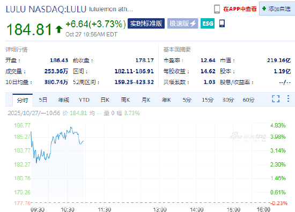Click the 基本面摘要 section heading
This screenshot has height=212, width=295.
click(177, 49)
